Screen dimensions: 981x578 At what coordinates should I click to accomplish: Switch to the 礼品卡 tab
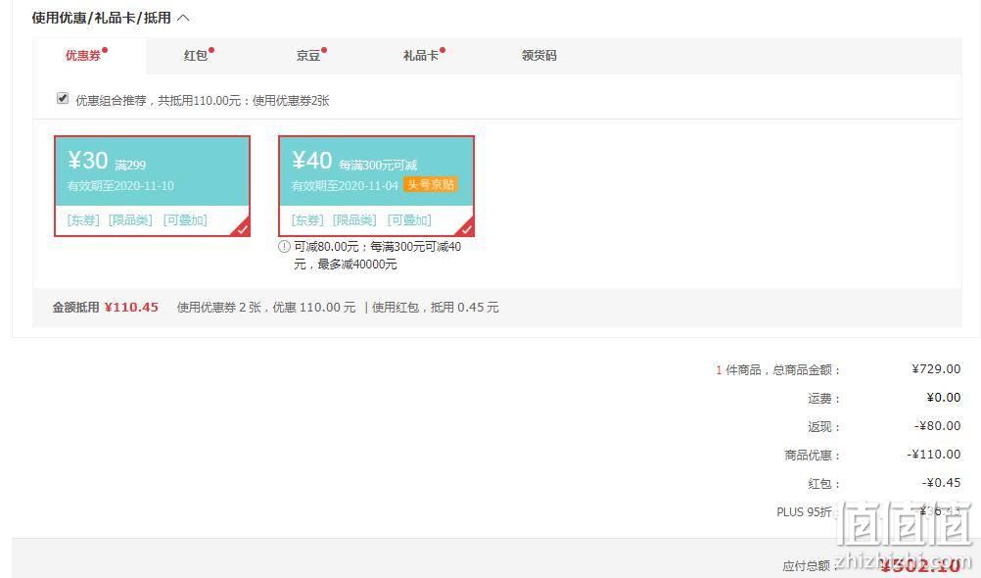pos(421,55)
